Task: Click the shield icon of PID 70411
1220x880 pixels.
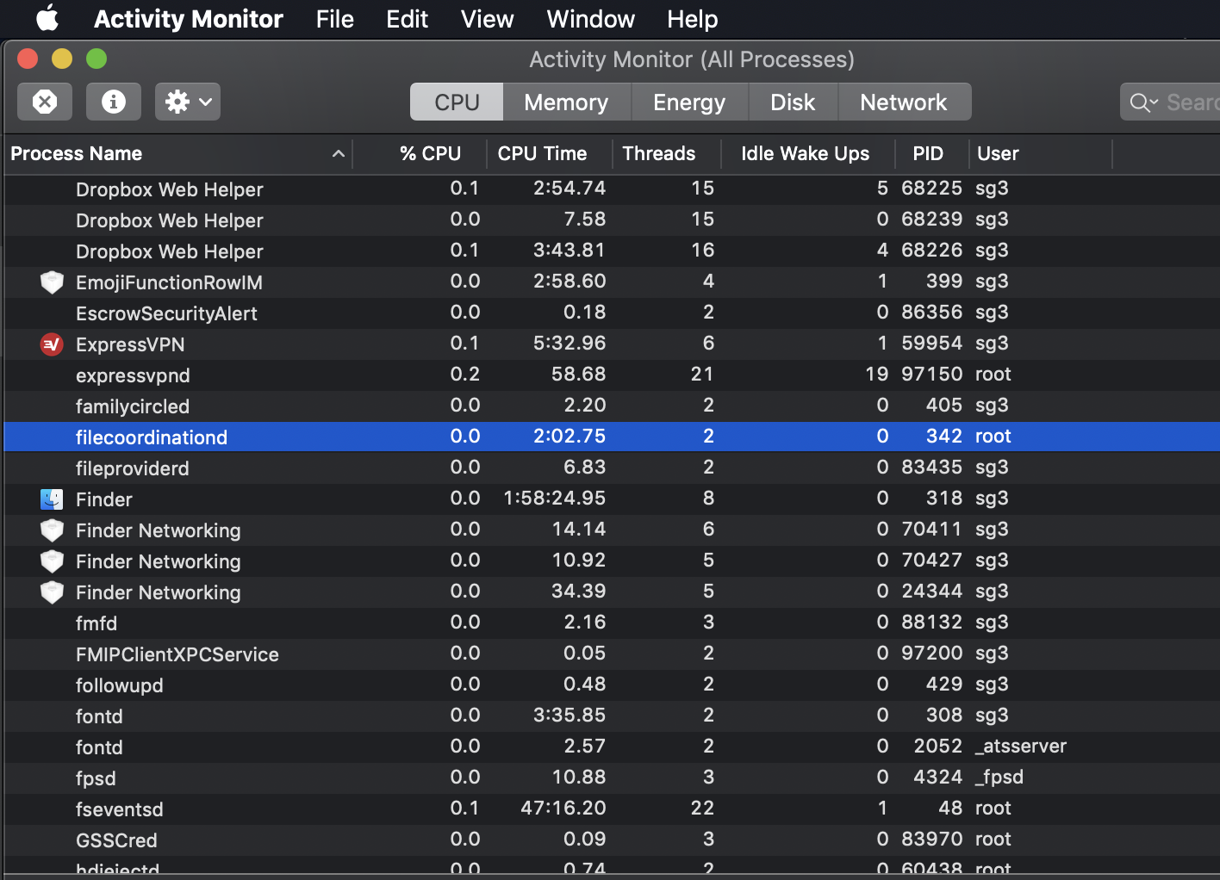Action: pyautogui.click(x=52, y=530)
